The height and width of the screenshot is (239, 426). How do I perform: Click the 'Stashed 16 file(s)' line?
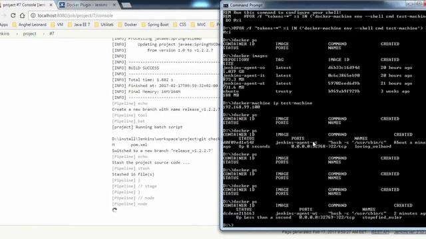133,175
